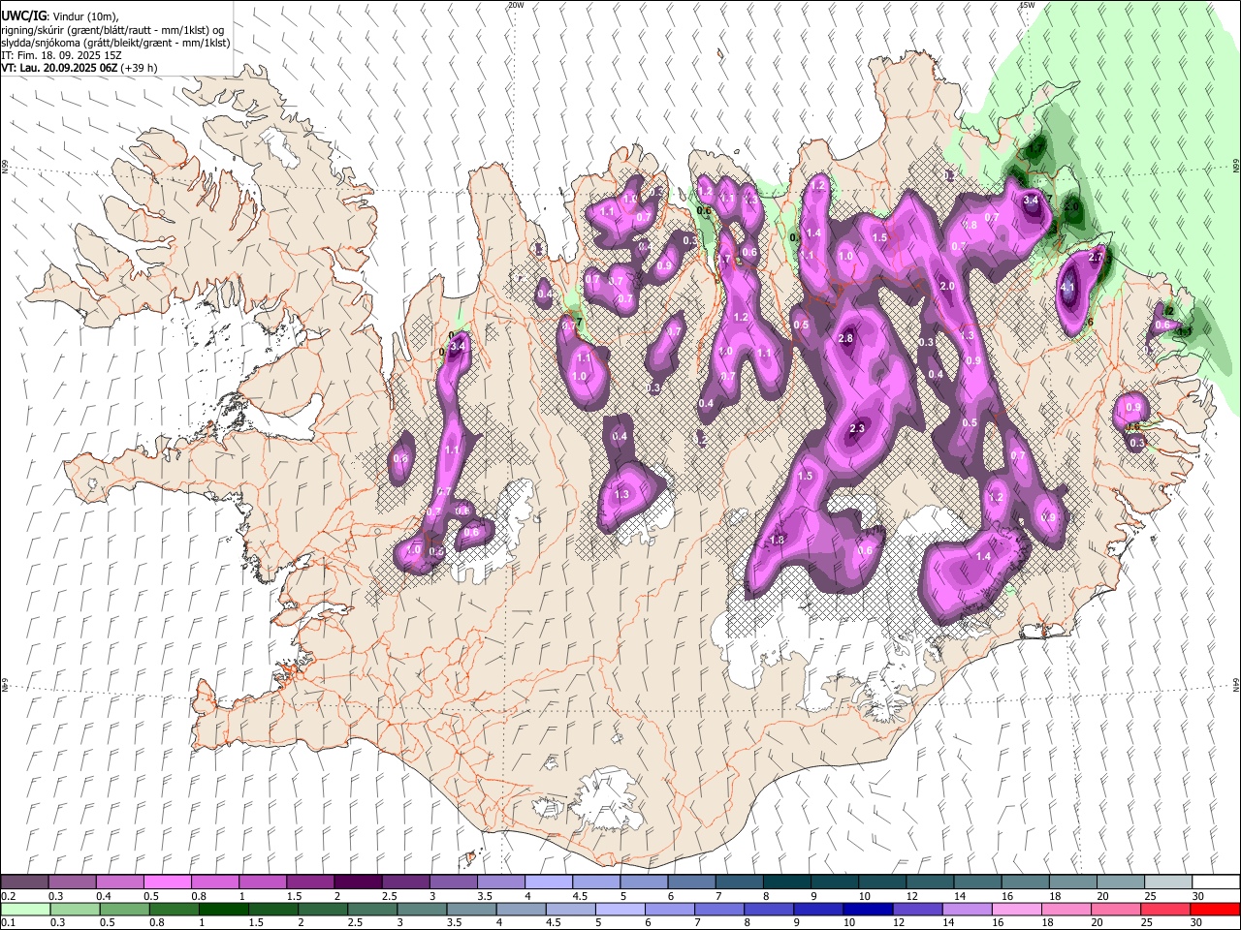Click the '15W' longitude label
The height and width of the screenshot is (930, 1241).
click(x=1027, y=5)
